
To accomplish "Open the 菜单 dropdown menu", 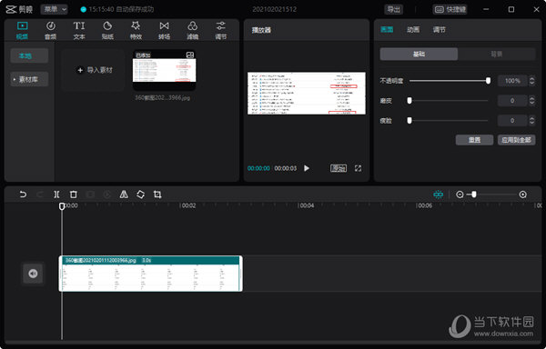I will 55,9.
